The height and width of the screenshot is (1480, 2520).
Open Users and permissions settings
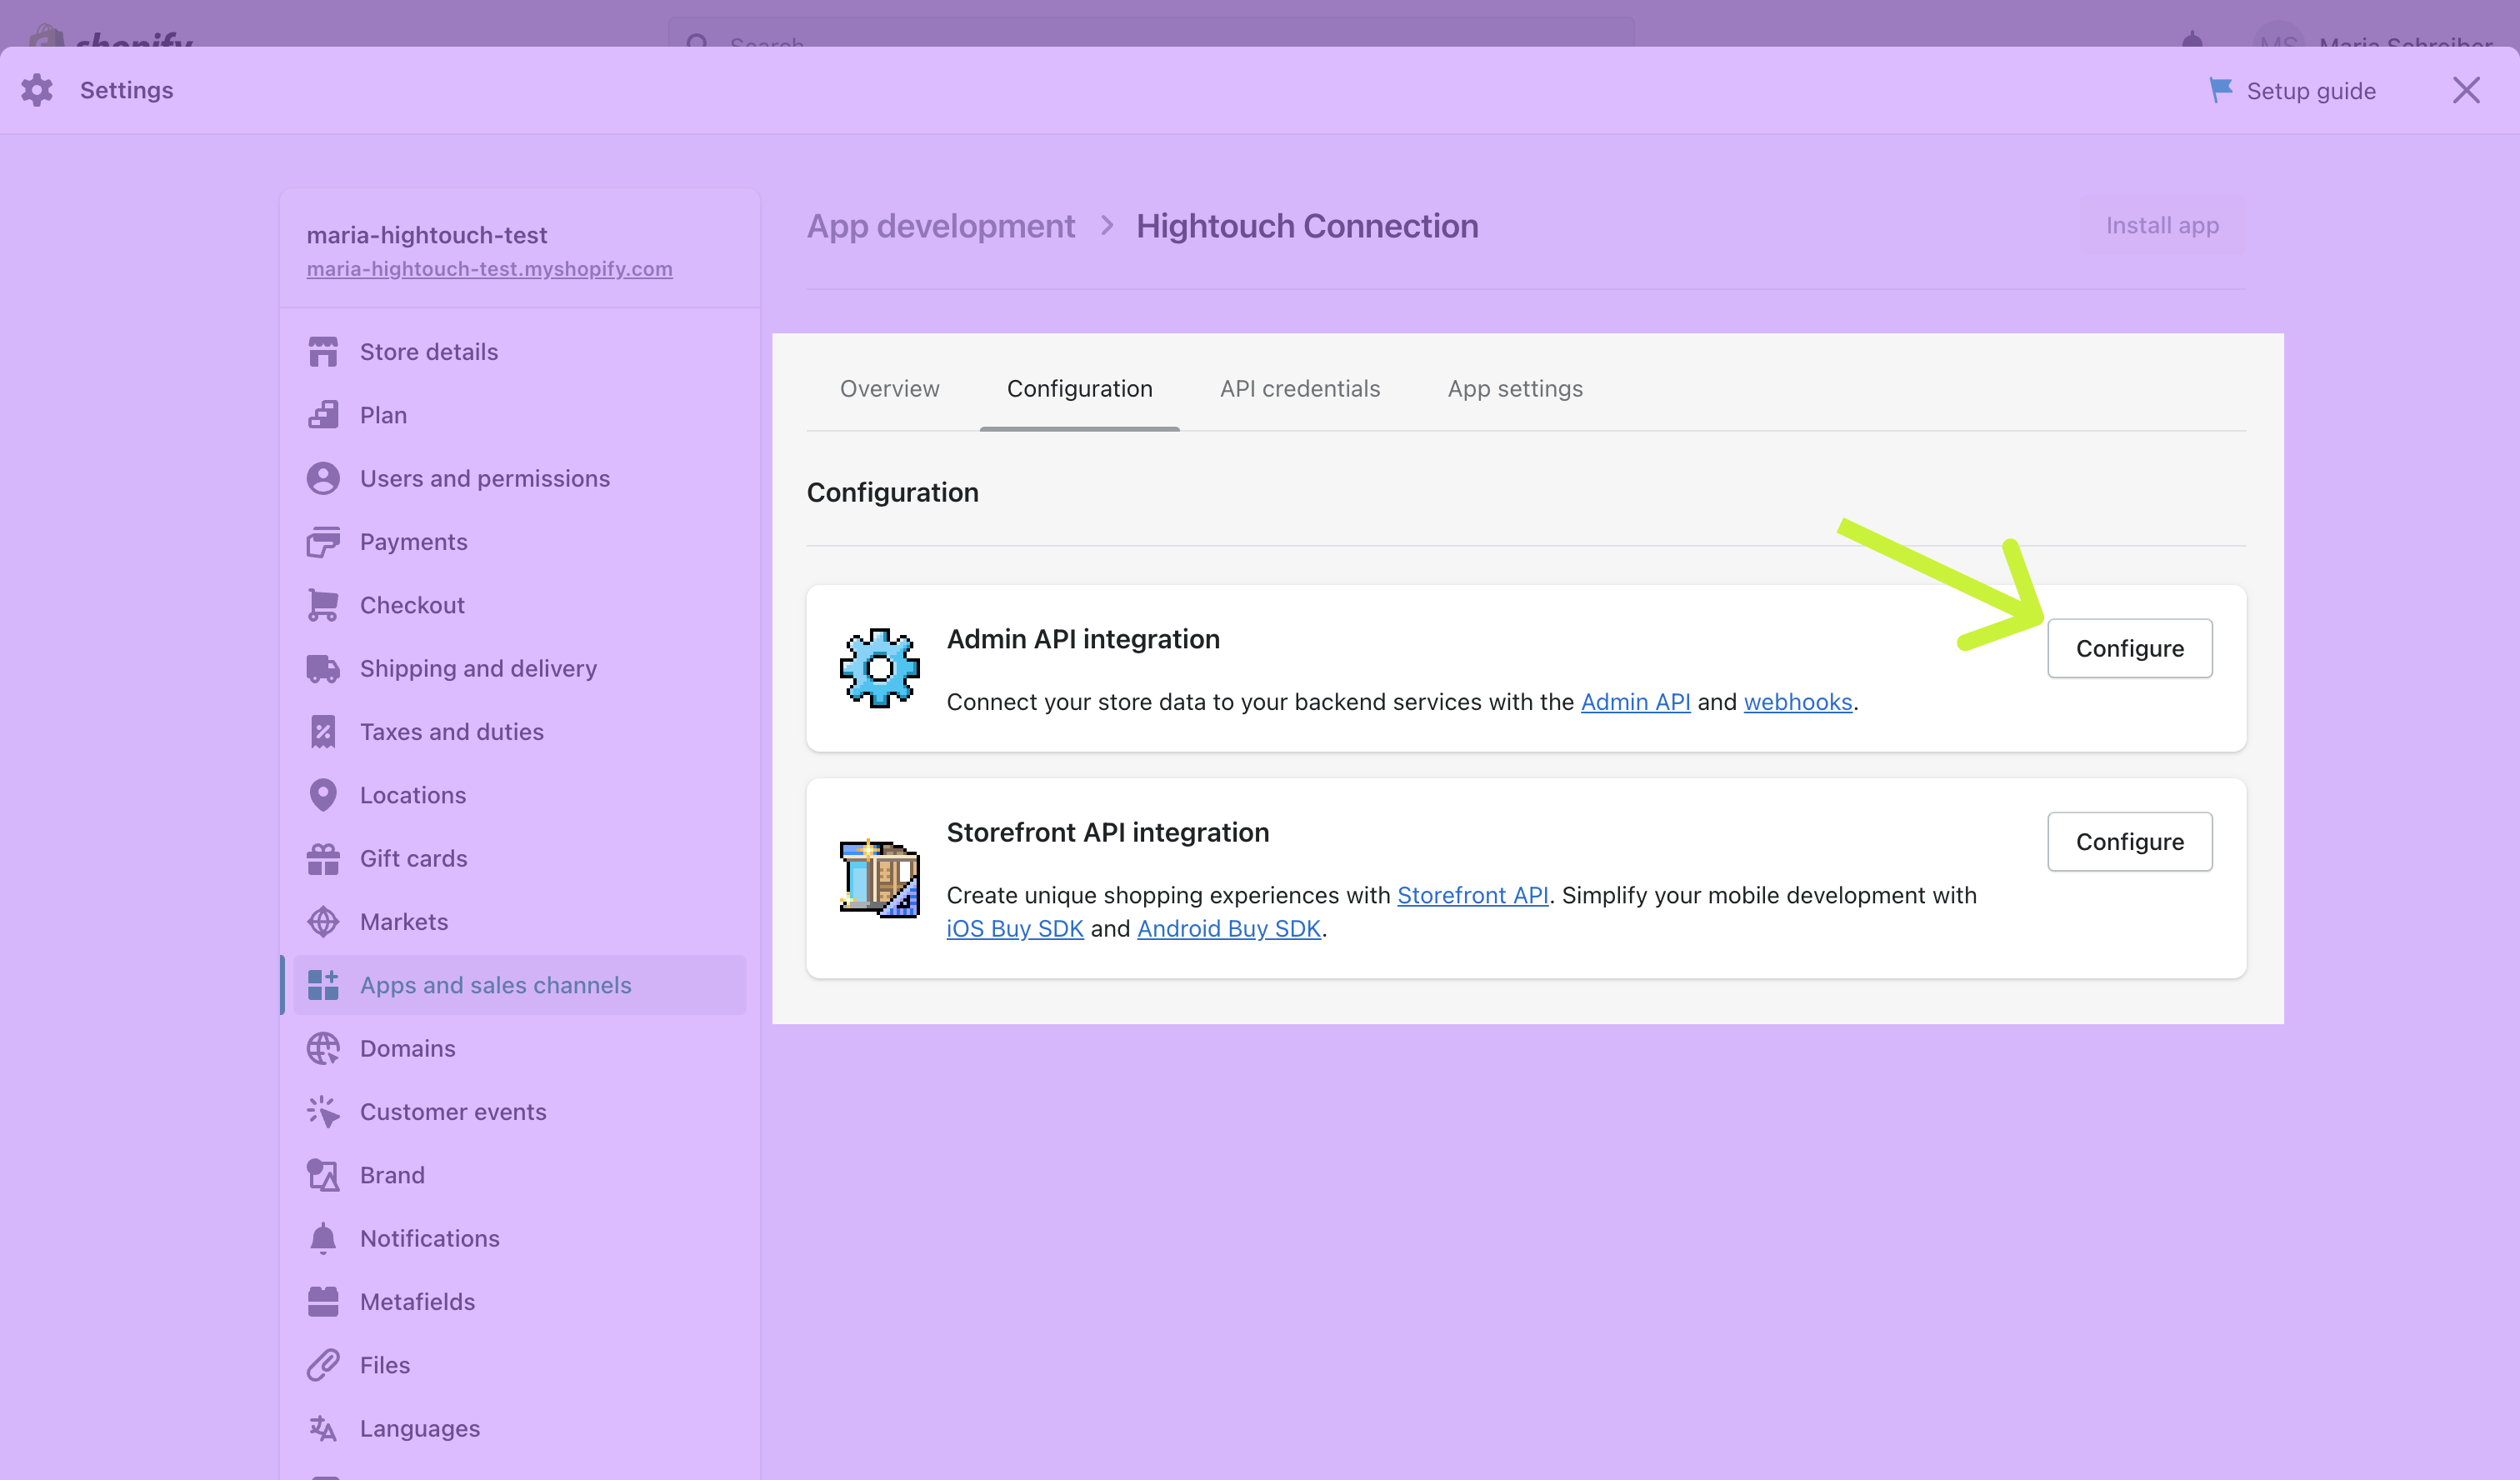coord(519,478)
